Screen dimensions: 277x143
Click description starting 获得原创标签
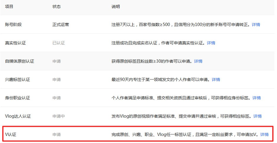click(x=153, y=61)
